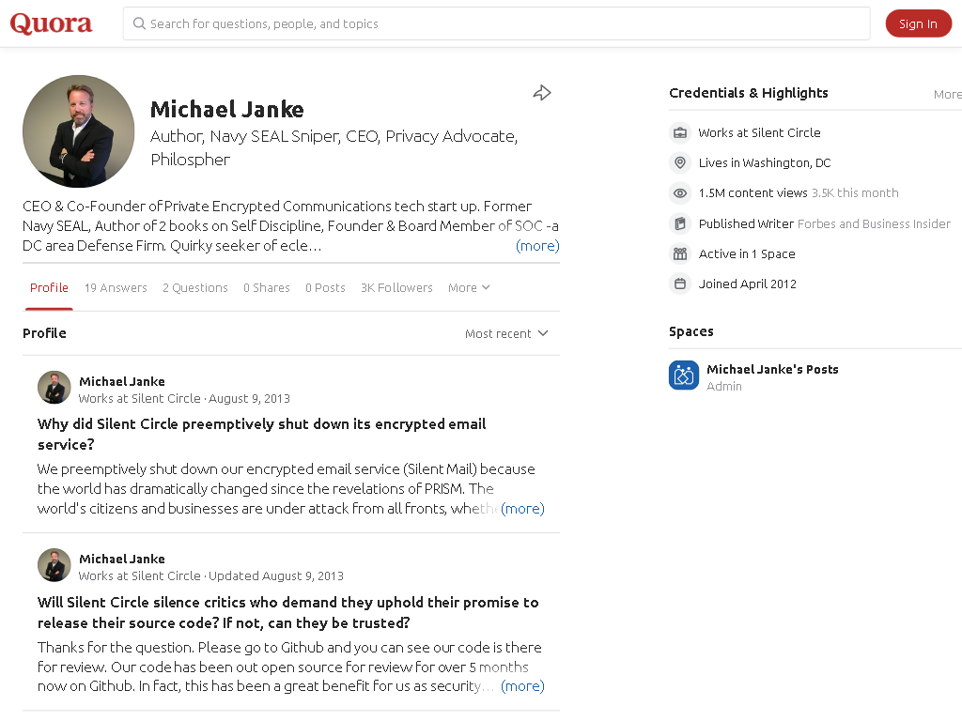Click Michael Janke name on the first answer
This screenshot has height=721, width=962.
click(x=122, y=381)
